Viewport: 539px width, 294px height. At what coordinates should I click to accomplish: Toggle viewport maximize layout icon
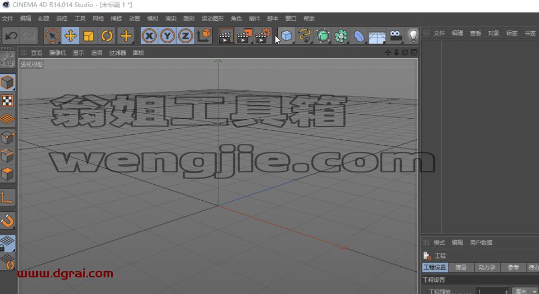click(x=414, y=53)
